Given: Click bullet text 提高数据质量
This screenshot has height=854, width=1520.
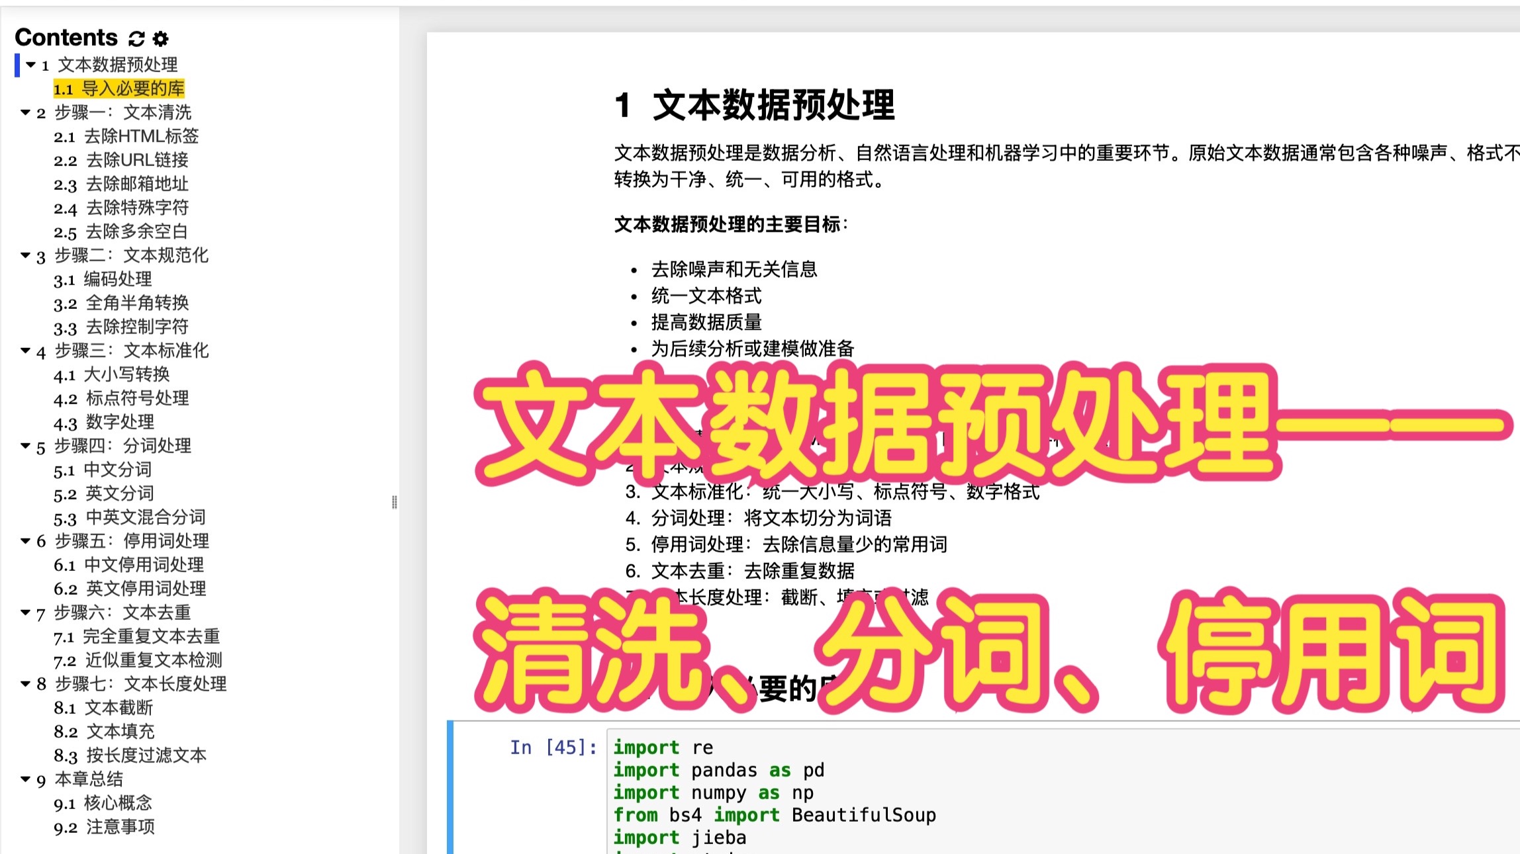Looking at the screenshot, I should pyautogui.click(x=706, y=322).
